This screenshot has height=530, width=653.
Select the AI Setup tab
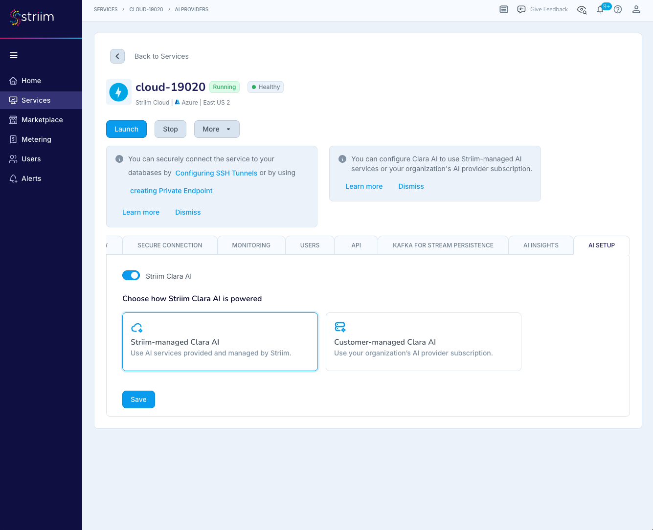click(x=602, y=245)
